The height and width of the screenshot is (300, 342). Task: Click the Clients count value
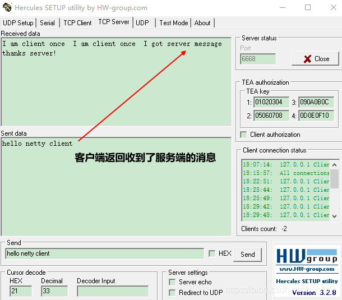284,229
